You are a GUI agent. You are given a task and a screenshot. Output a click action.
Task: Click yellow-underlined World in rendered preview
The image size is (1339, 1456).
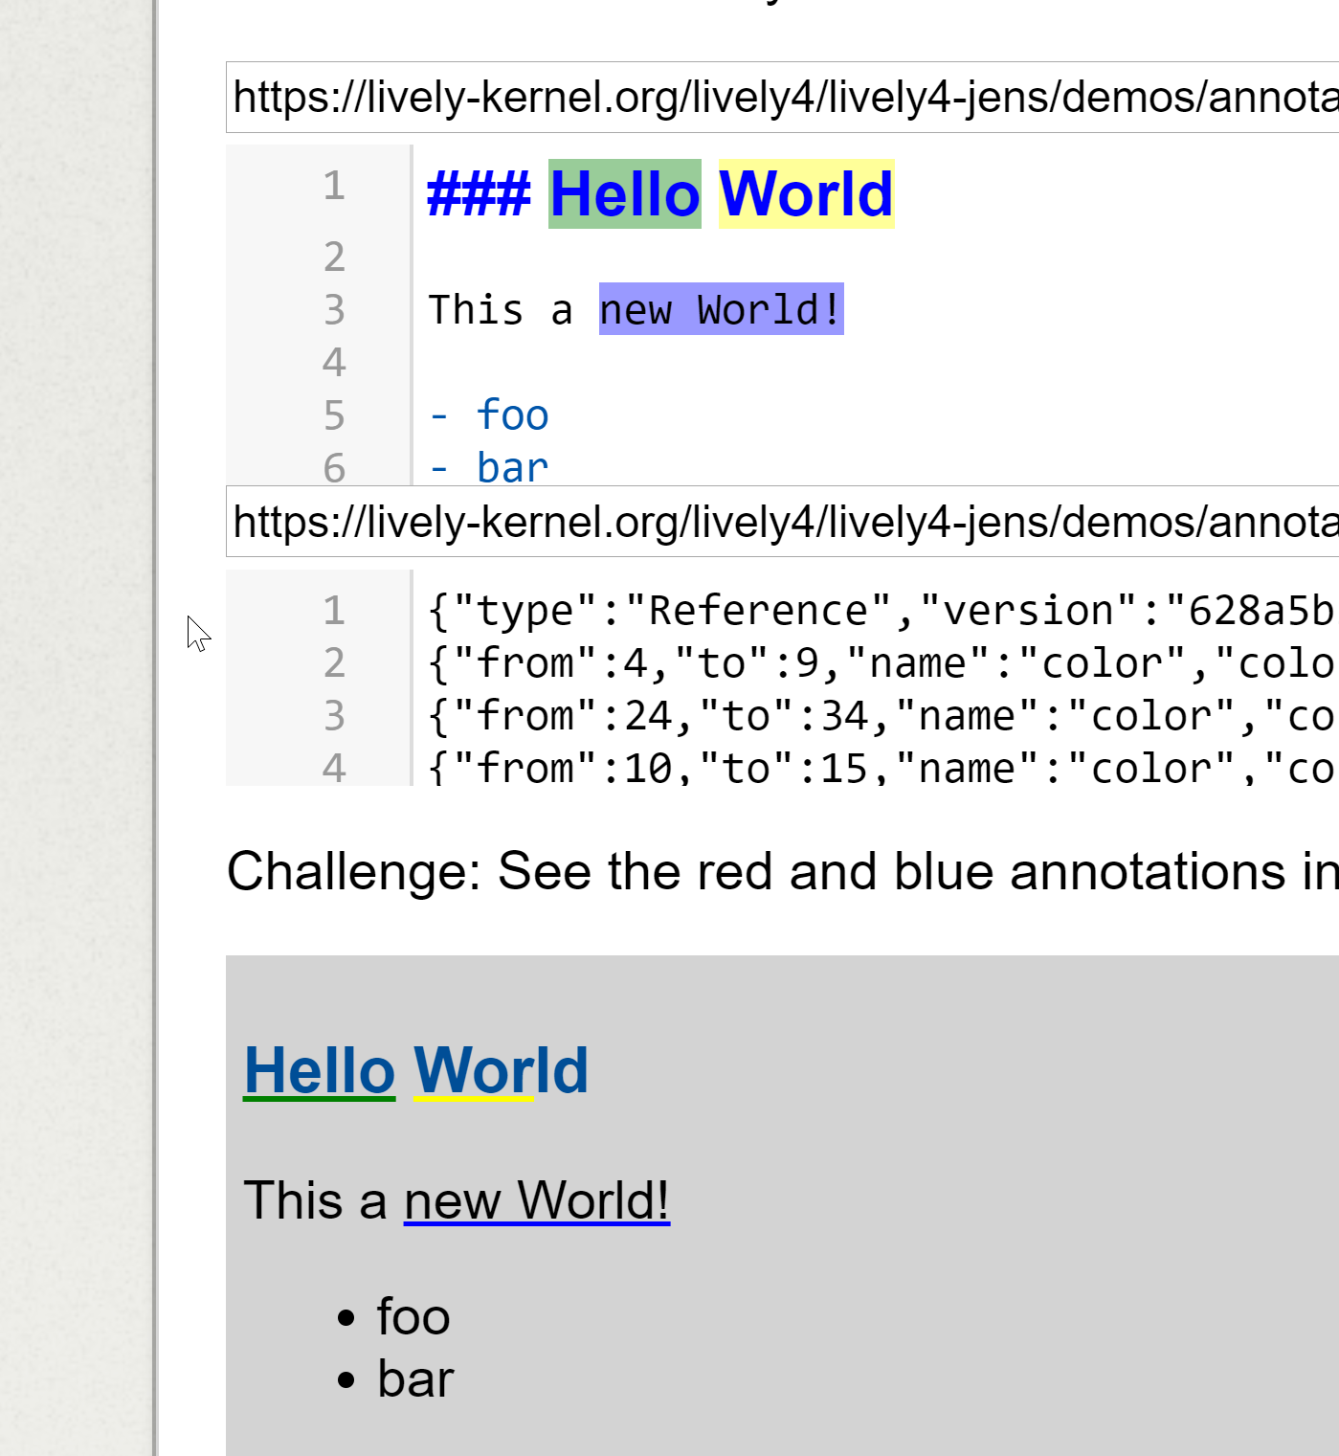tap(501, 1070)
